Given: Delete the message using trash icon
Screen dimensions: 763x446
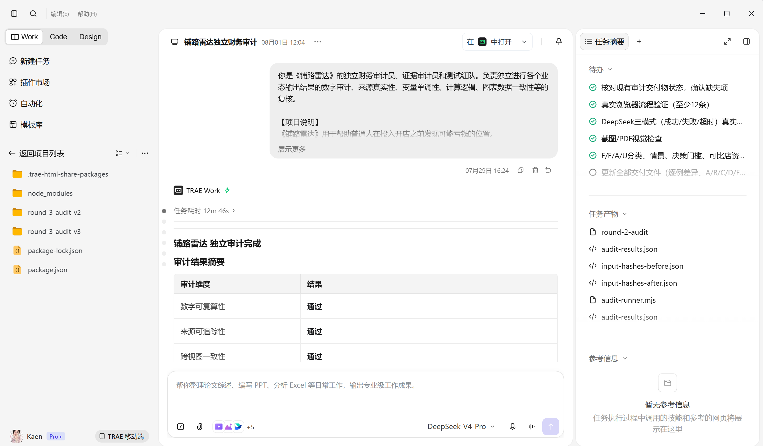Looking at the screenshot, I should point(535,170).
